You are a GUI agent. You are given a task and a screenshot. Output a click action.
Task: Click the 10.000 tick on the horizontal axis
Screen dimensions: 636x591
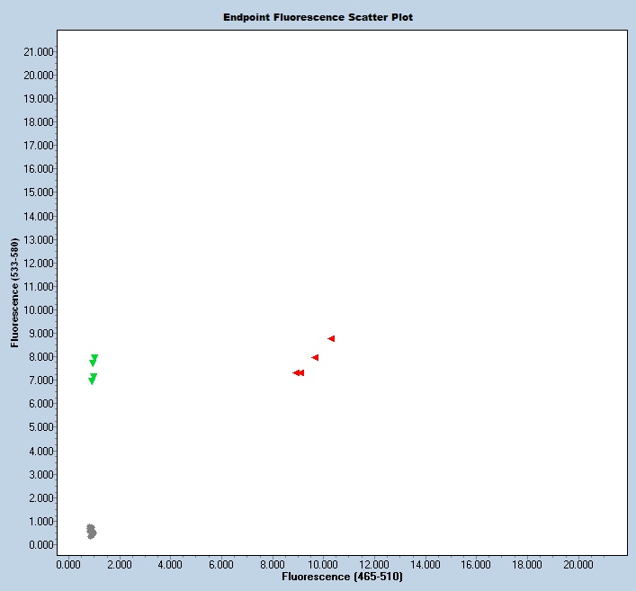tap(323, 564)
